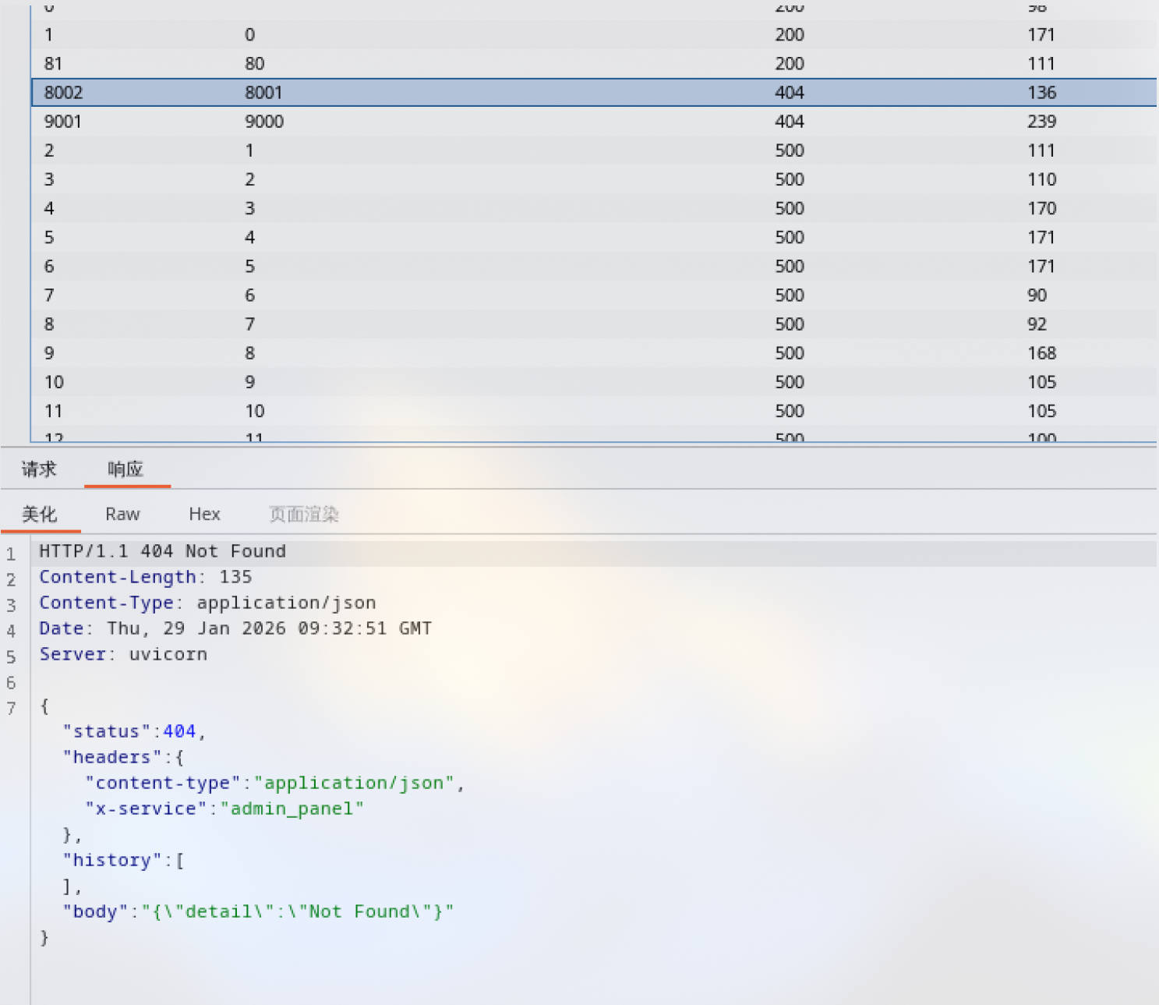The height and width of the screenshot is (1005, 1159).
Task: Click the row with length 170
Action: click(x=594, y=208)
